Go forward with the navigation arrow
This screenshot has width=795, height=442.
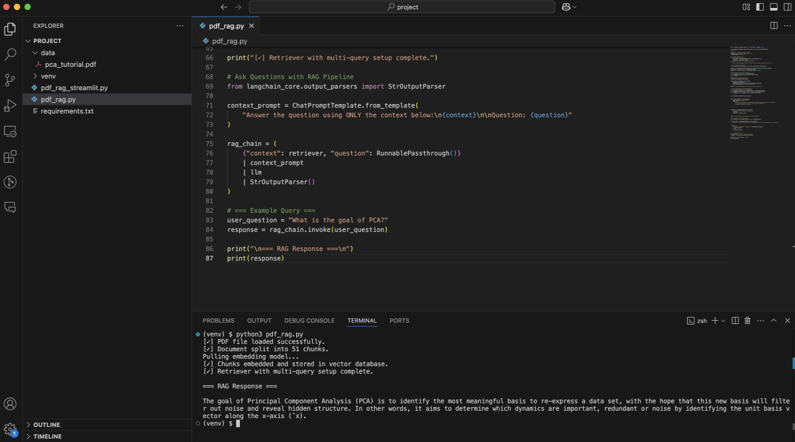coord(238,7)
